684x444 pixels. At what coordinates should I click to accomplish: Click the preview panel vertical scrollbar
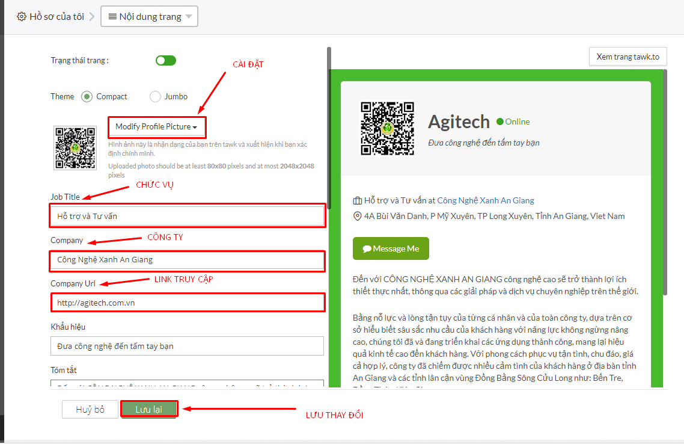click(x=665, y=182)
